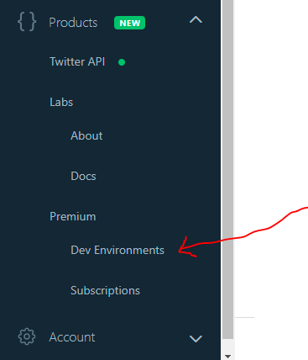Select the Labs section heading
Image resolution: width=308 pixels, height=360 pixels.
pyautogui.click(x=61, y=102)
